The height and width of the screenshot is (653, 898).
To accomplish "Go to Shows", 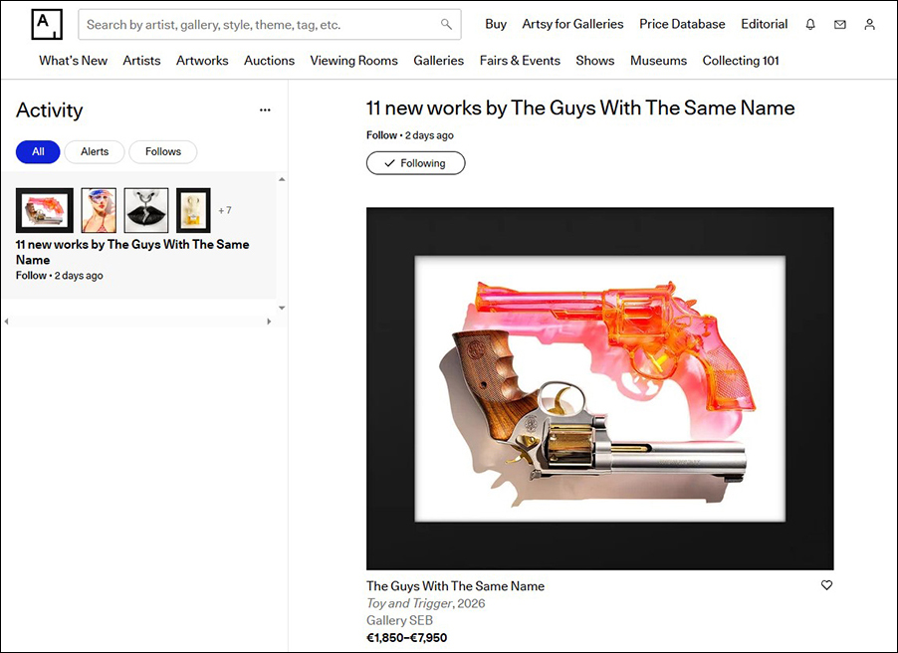I will 595,61.
